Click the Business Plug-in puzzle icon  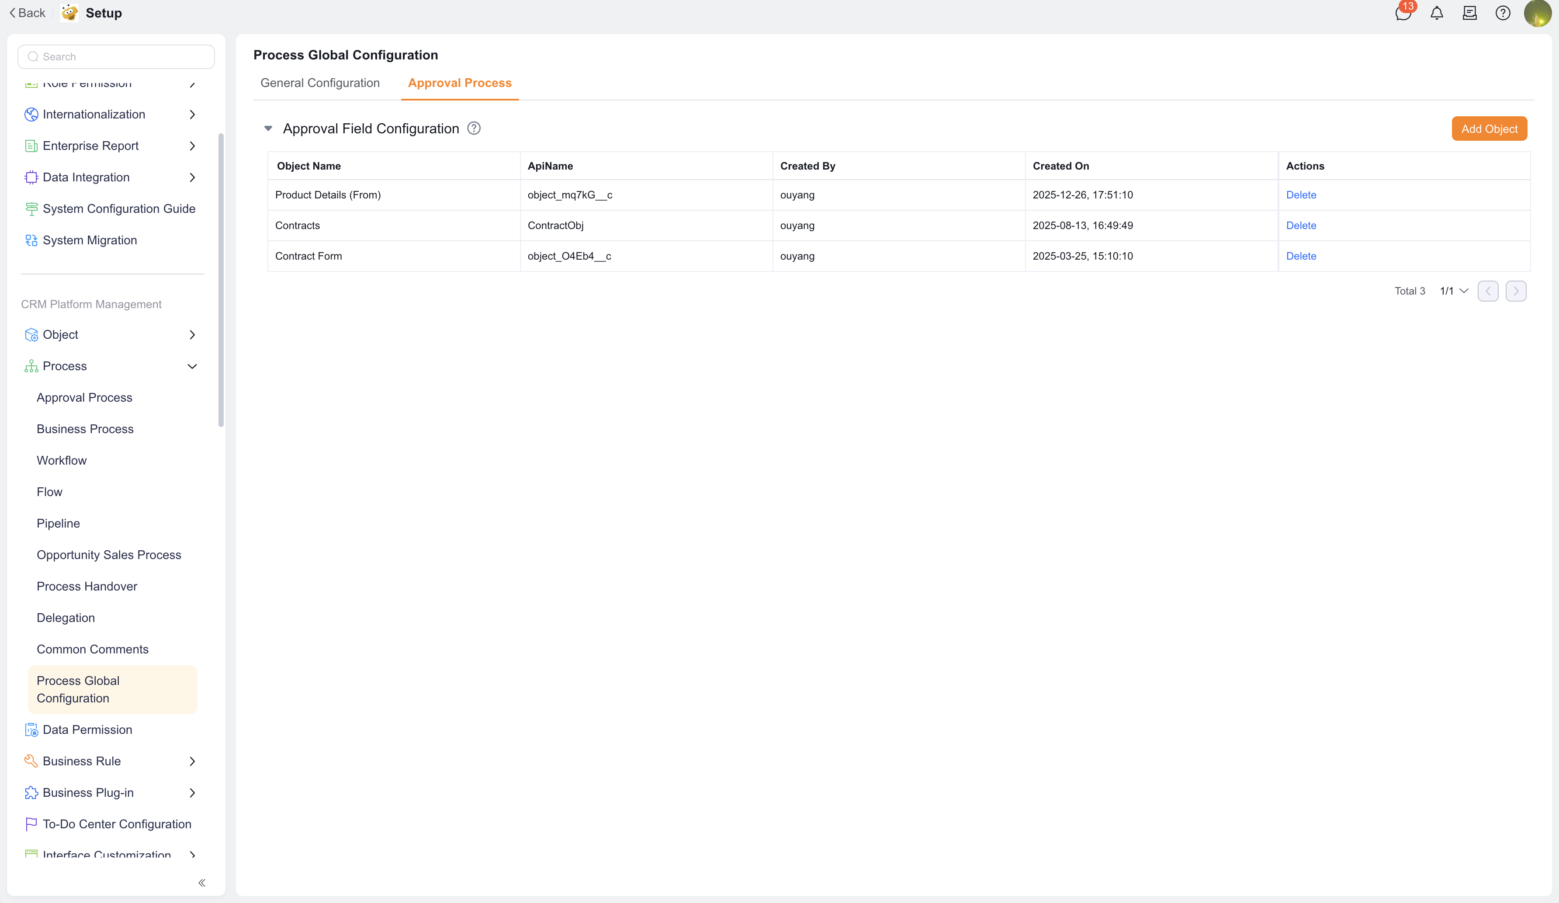click(31, 793)
